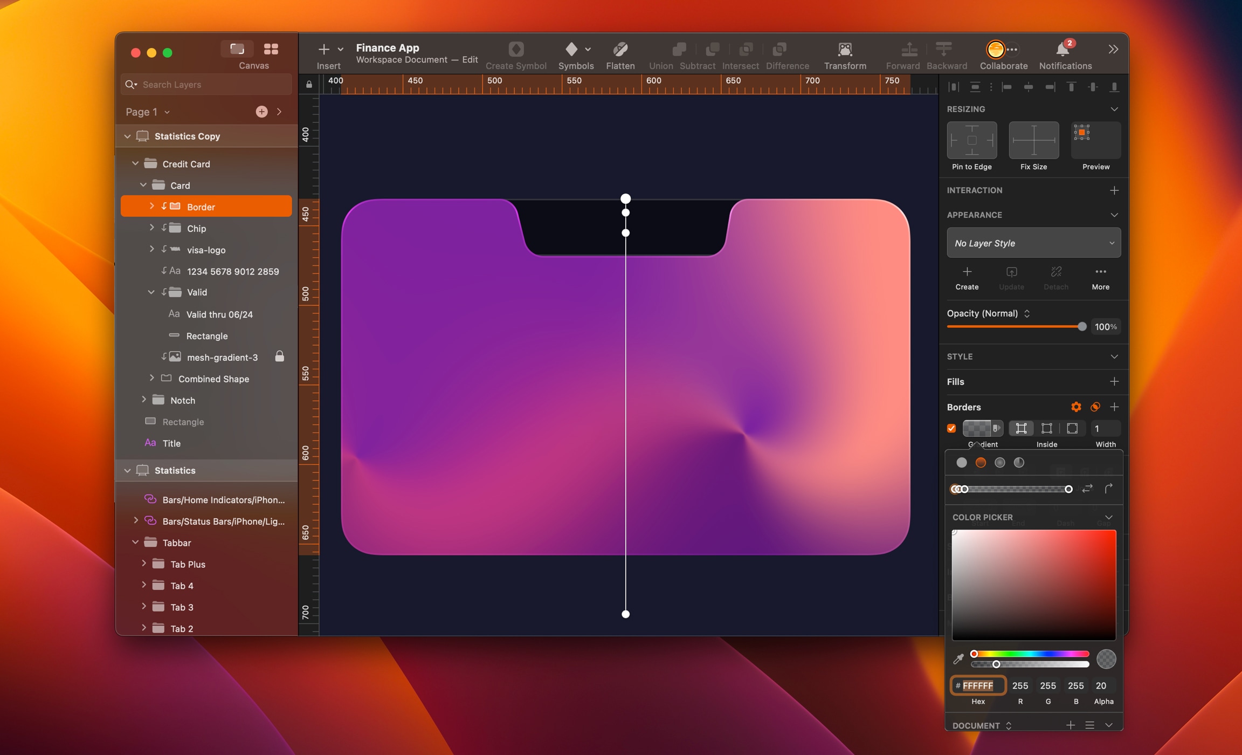Switch to the Components view tab
1242x755 pixels.
[272, 49]
